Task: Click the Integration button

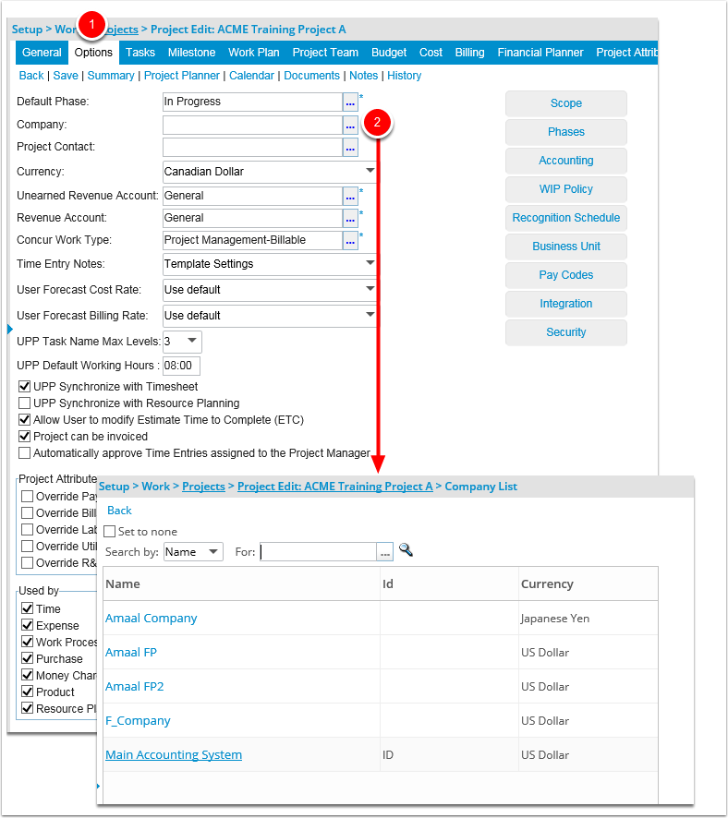Action: pos(565,304)
